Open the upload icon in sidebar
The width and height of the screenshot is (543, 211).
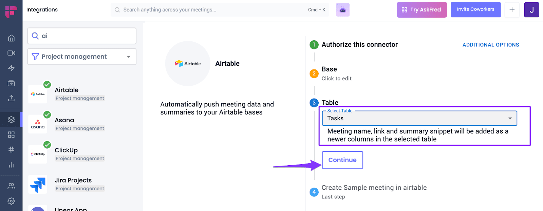(11, 98)
